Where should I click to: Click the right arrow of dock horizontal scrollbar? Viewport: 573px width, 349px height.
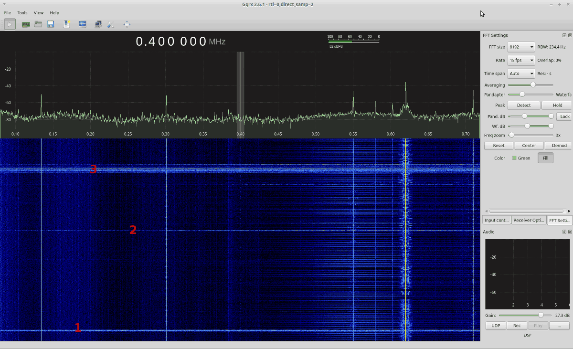(x=569, y=211)
